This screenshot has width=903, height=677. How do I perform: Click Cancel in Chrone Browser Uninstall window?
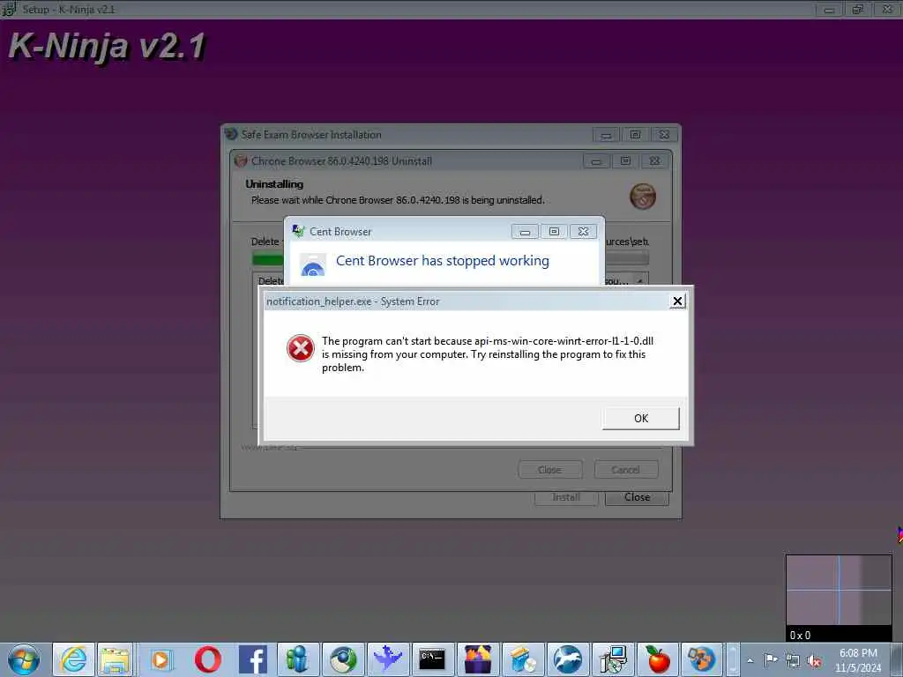(626, 470)
